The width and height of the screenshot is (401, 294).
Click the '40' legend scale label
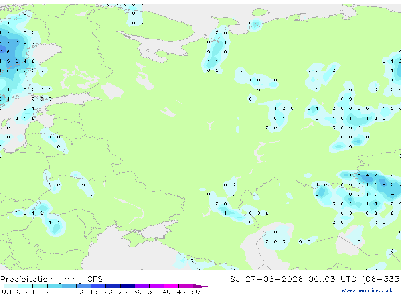coord(166,292)
